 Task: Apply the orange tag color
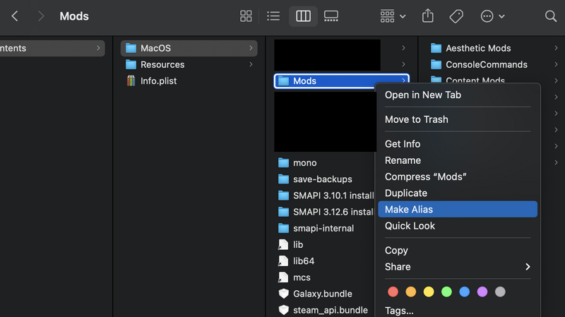(x=411, y=292)
